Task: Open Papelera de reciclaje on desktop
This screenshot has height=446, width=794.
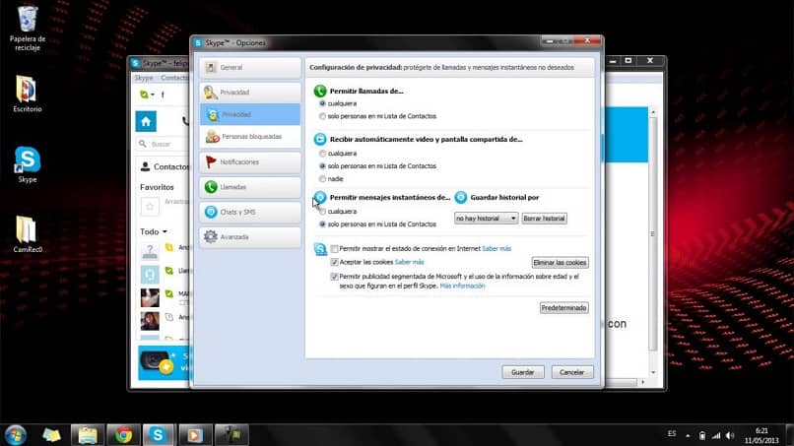Action: pos(28,28)
